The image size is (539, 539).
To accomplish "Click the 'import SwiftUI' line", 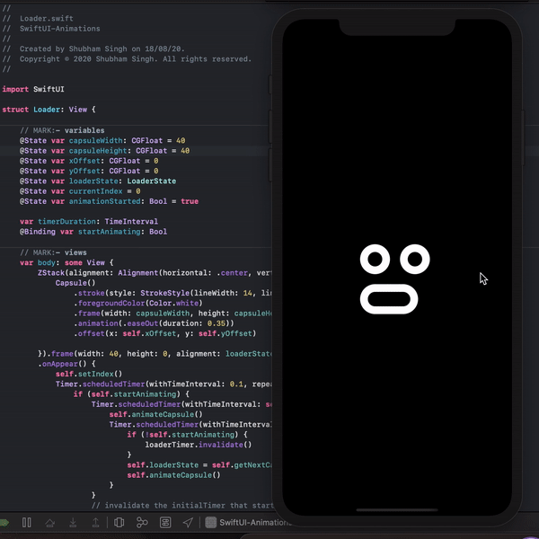I will click(33, 89).
